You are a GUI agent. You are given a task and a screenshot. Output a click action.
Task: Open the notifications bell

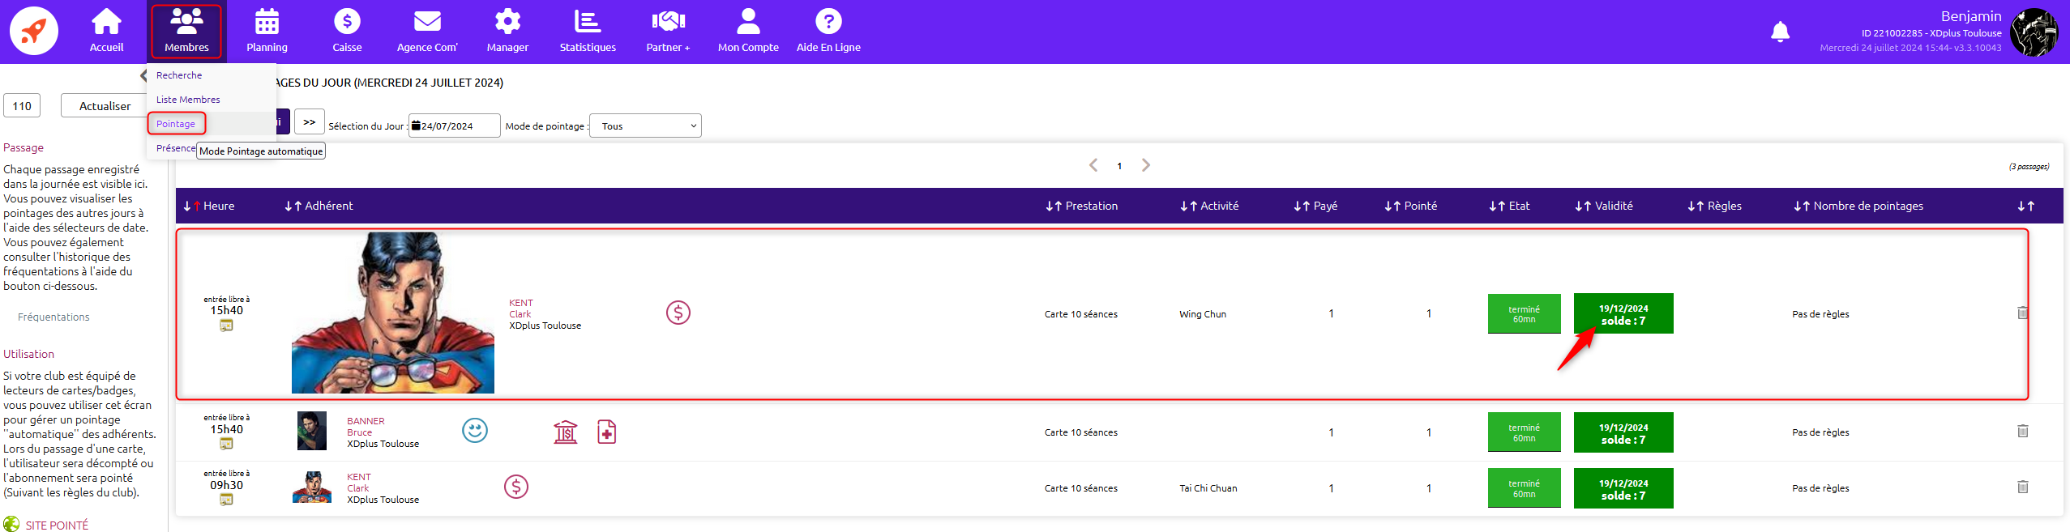click(1780, 32)
